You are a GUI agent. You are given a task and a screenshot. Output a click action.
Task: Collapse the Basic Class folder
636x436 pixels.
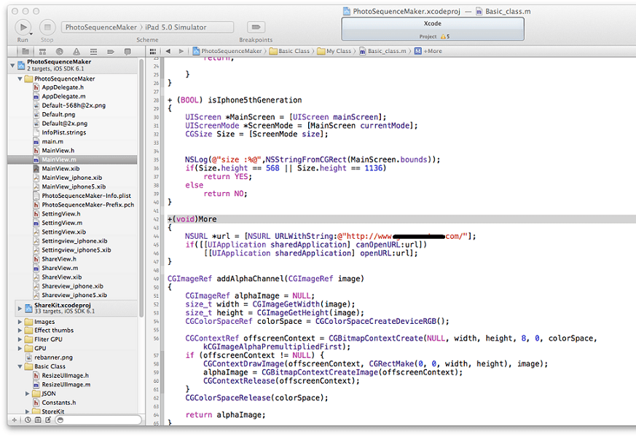[x=20, y=366]
